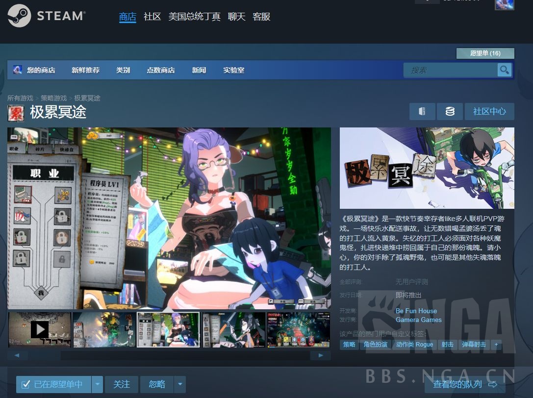The width and height of the screenshot is (533, 398).
Task: Click the 极累冥途 breadcrumb link
Action: (87, 98)
